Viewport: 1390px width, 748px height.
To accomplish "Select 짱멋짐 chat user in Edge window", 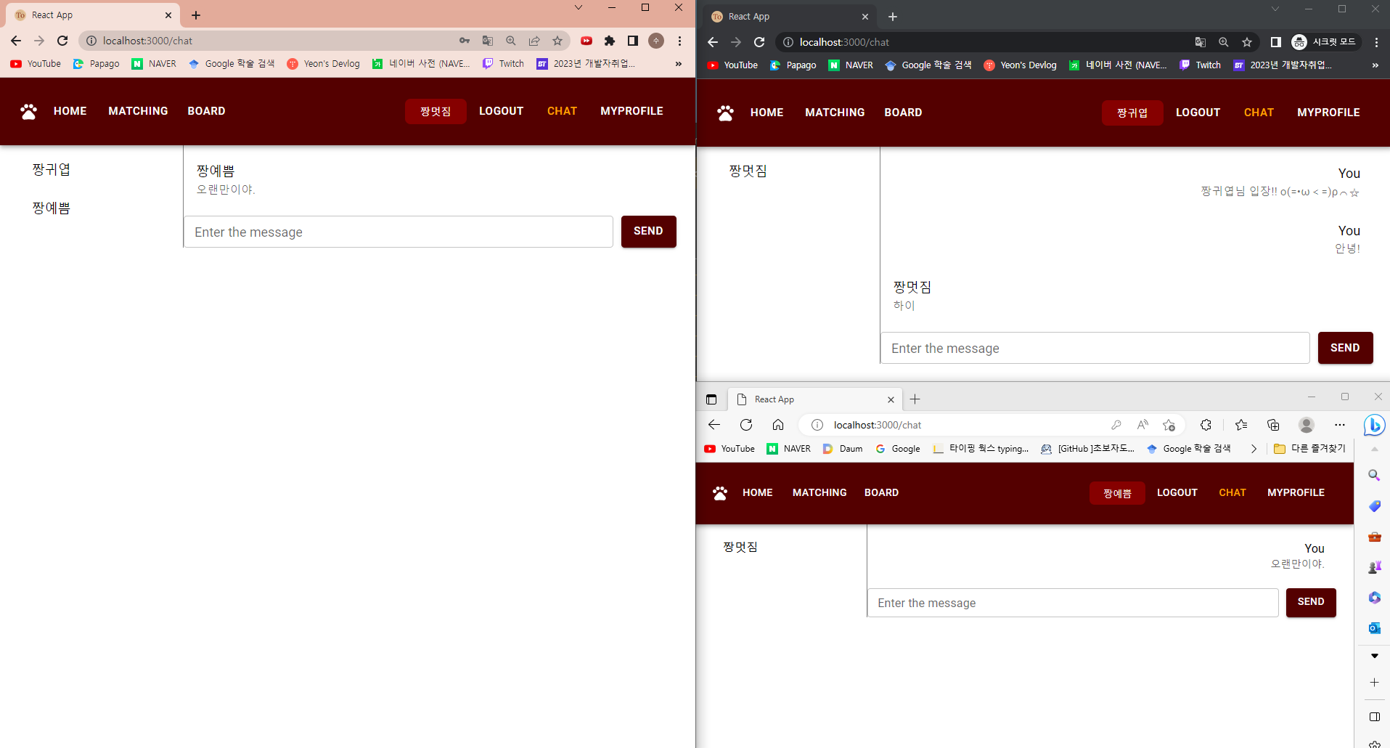I will click(740, 547).
